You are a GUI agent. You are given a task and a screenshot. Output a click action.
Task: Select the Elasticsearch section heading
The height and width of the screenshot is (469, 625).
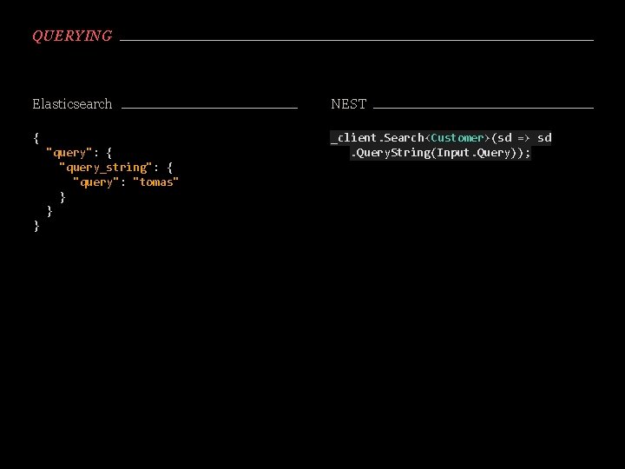tap(72, 104)
